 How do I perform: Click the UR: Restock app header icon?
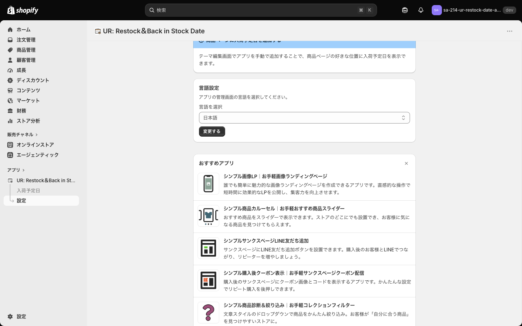point(98,31)
